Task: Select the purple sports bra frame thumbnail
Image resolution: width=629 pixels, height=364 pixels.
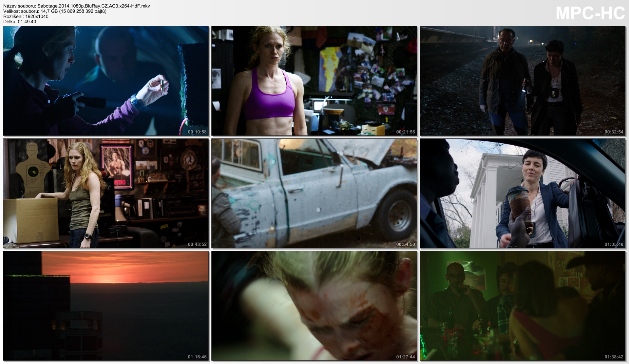Action: point(314,81)
